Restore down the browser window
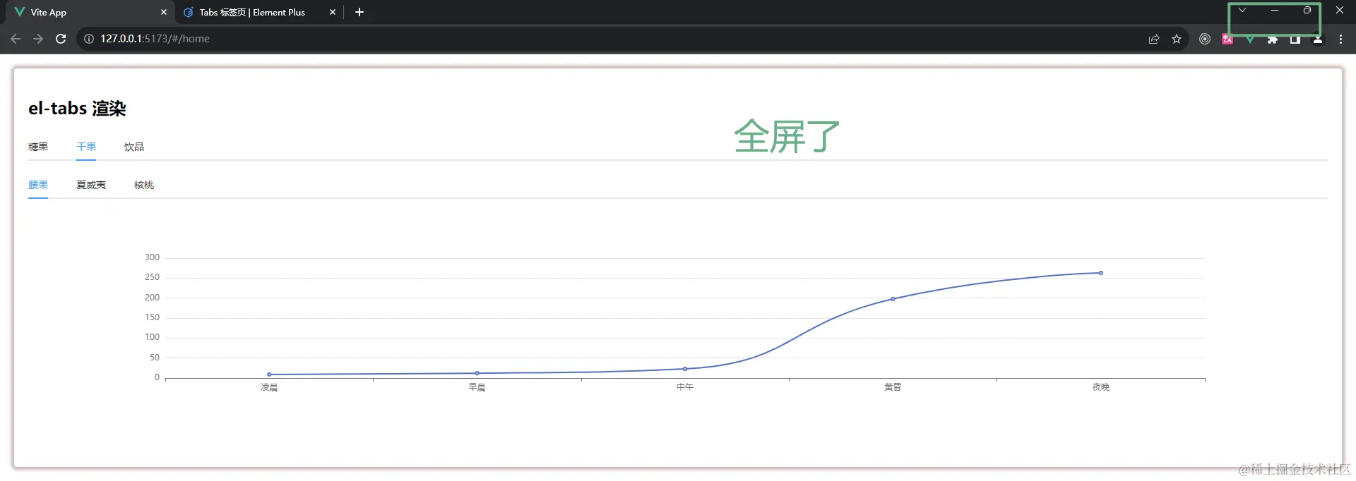Image resolution: width=1356 pixels, height=481 pixels. click(1307, 11)
